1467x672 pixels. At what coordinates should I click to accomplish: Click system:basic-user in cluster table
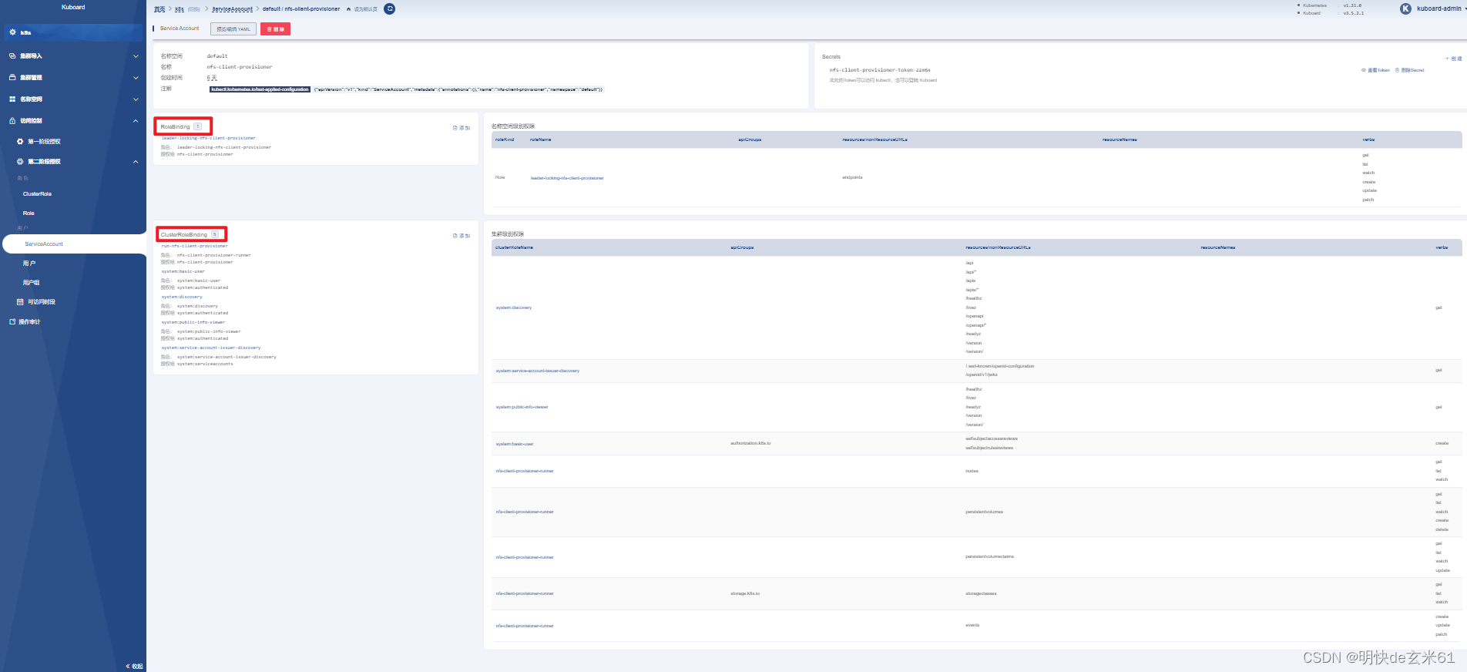515,444
